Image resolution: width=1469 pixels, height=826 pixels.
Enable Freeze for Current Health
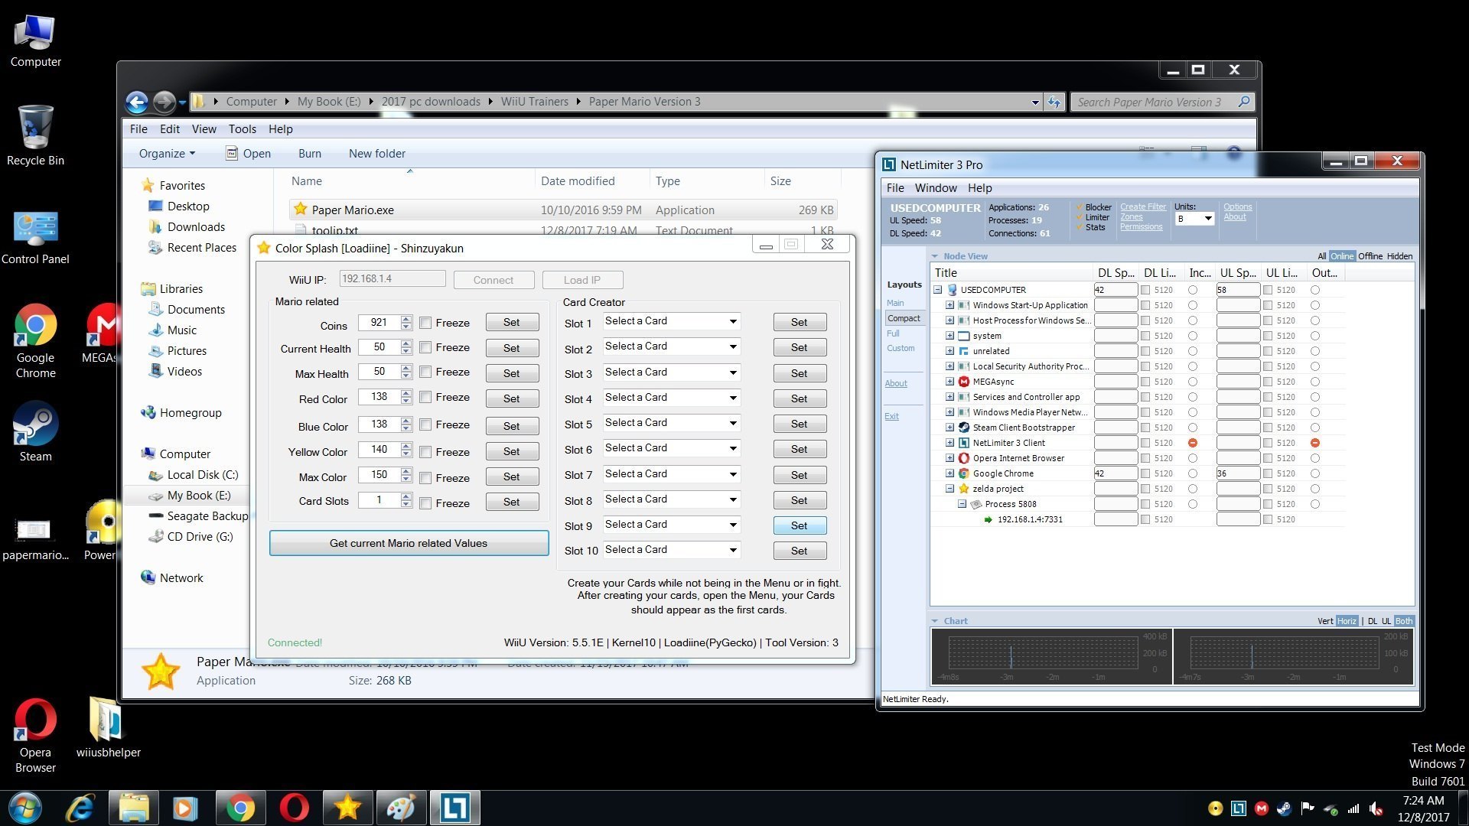(x=425, y=347)
